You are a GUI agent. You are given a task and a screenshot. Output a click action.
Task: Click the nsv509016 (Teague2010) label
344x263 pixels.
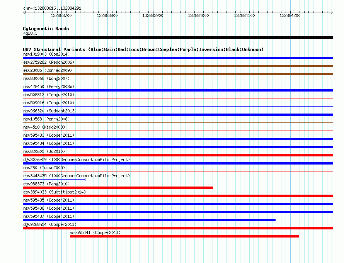click(49, 103)
